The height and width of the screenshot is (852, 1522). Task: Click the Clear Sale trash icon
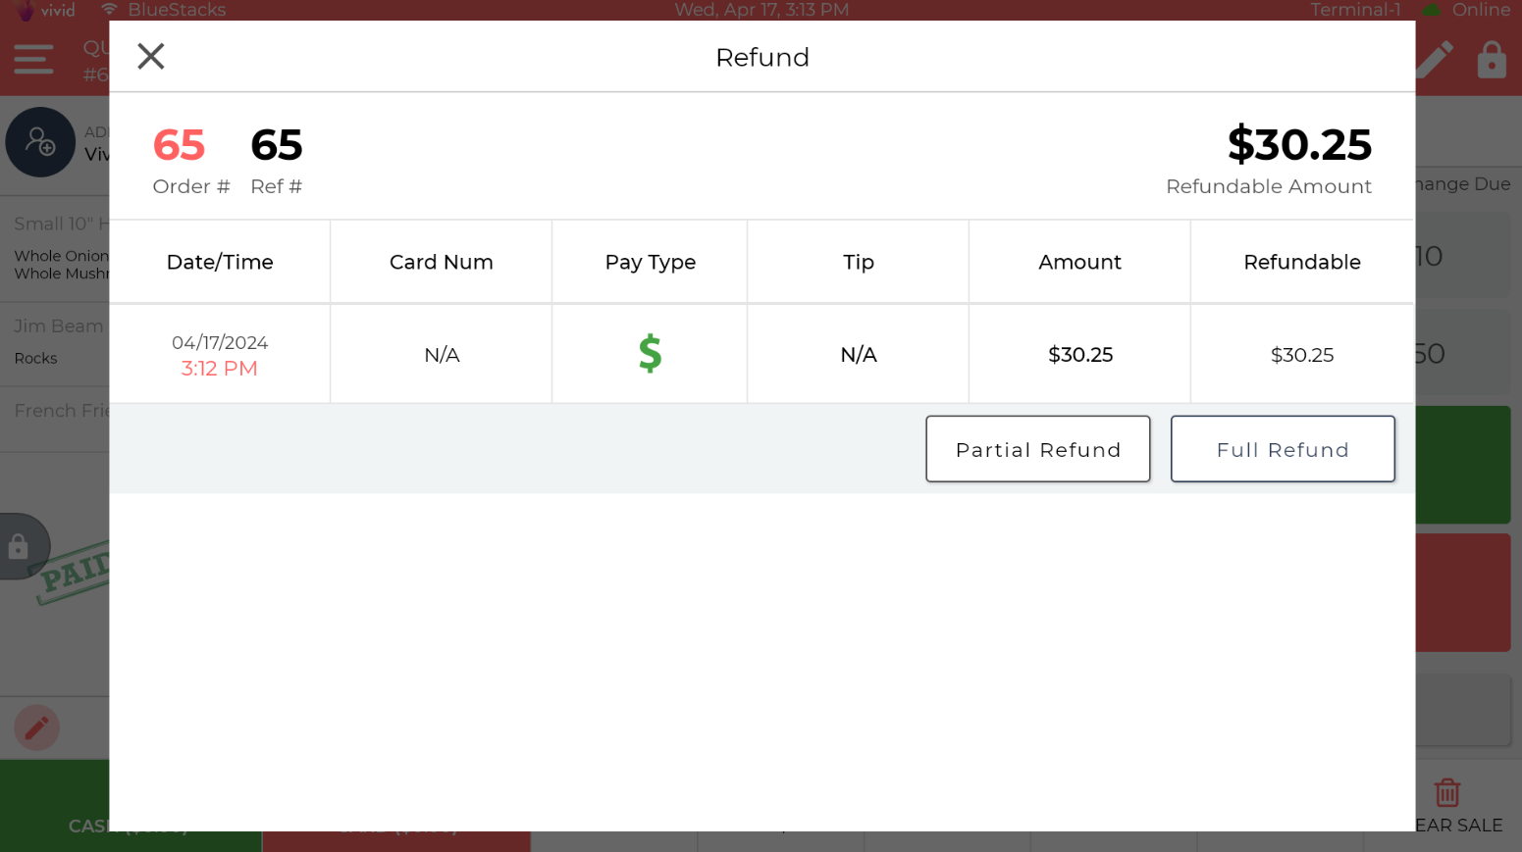pos(1447,792)
